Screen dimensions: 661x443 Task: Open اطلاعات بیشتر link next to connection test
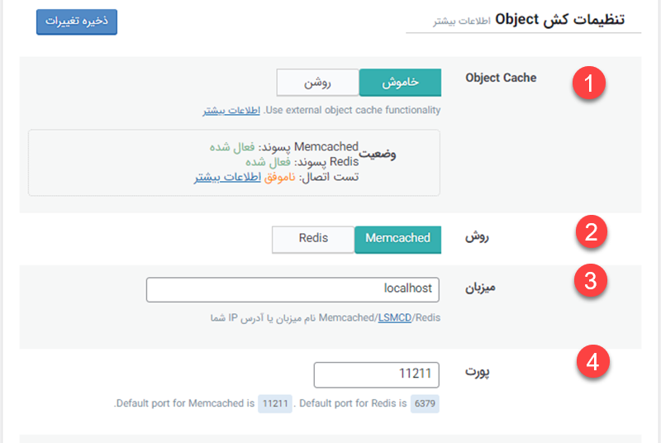(228, 177)
